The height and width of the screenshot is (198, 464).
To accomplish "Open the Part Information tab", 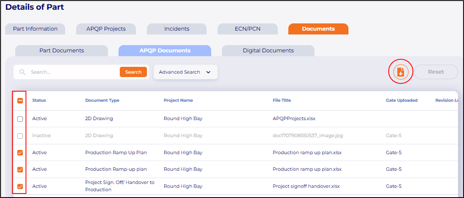I will coord(35,29).
